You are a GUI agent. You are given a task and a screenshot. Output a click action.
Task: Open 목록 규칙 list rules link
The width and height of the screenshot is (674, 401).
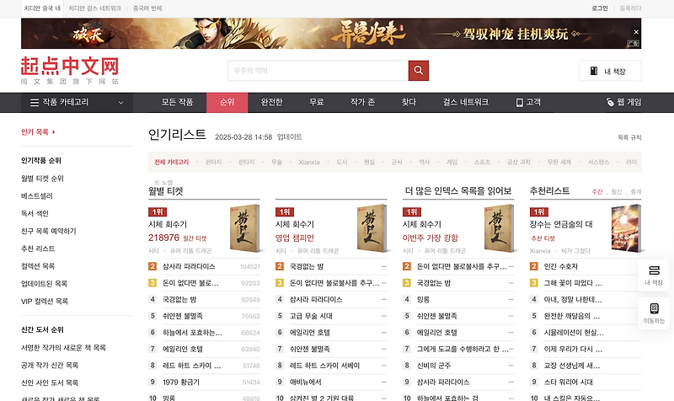click(629, 137)
